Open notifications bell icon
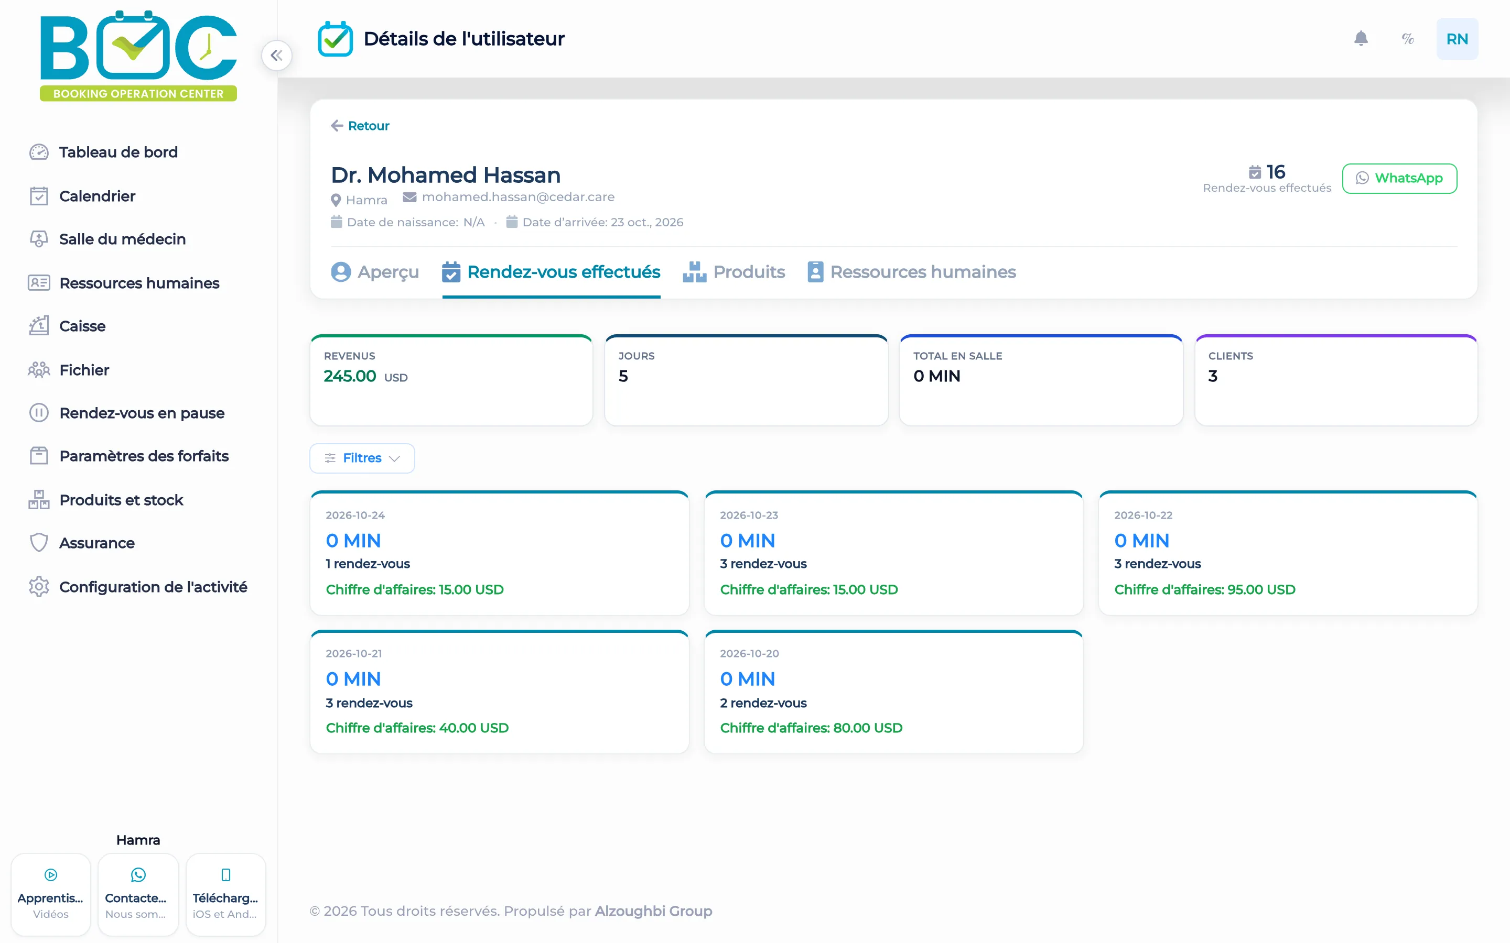The width and height of the screenshot is (1510, 943). [x=1361, y=39]
